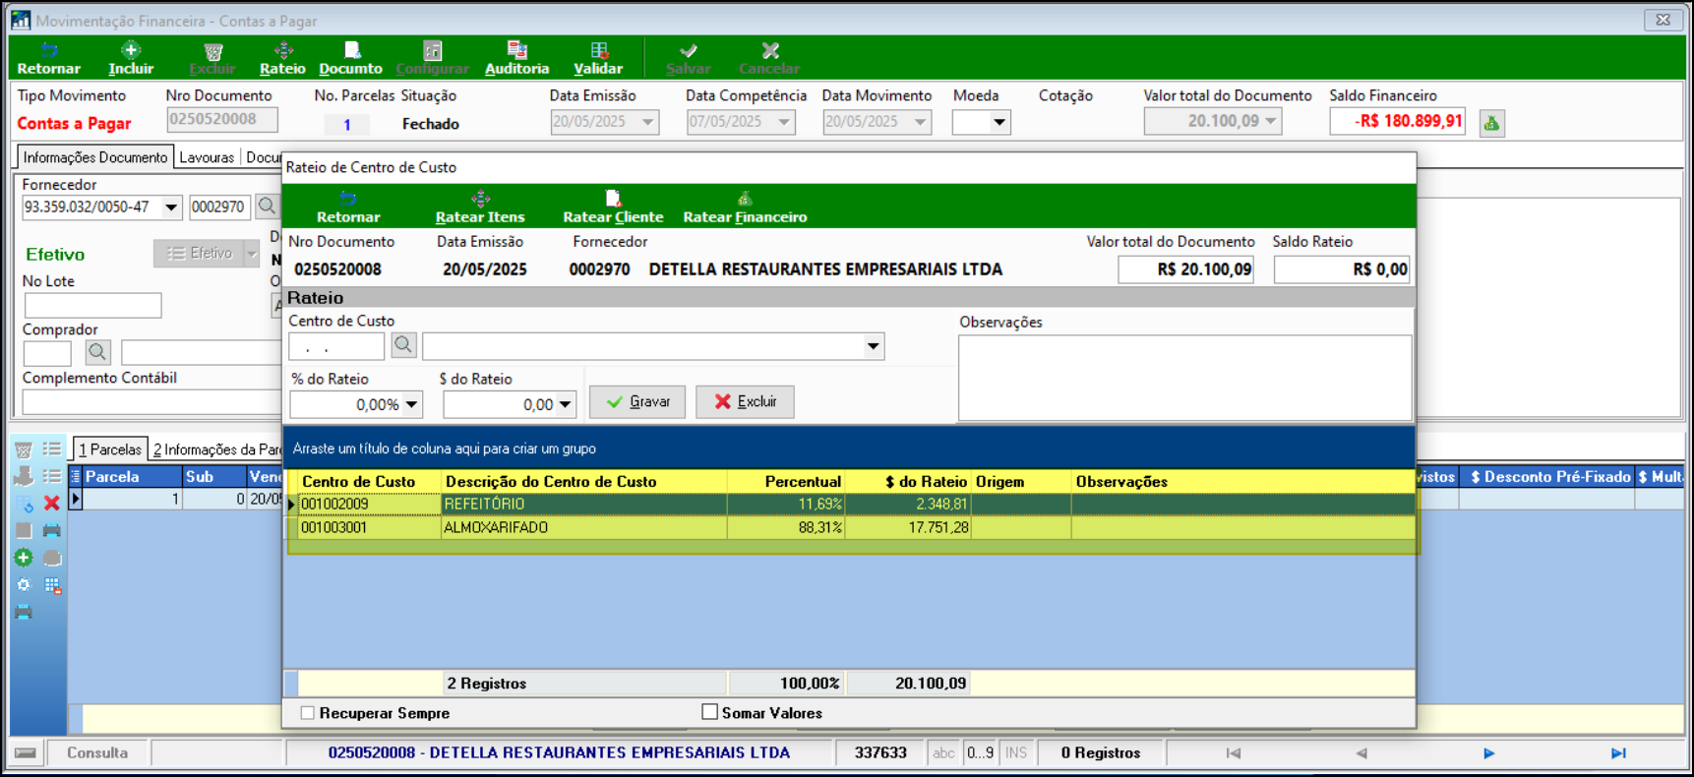
Task: Click Ratear Financeiro in the rateio dialog
Action: [745, 207]
